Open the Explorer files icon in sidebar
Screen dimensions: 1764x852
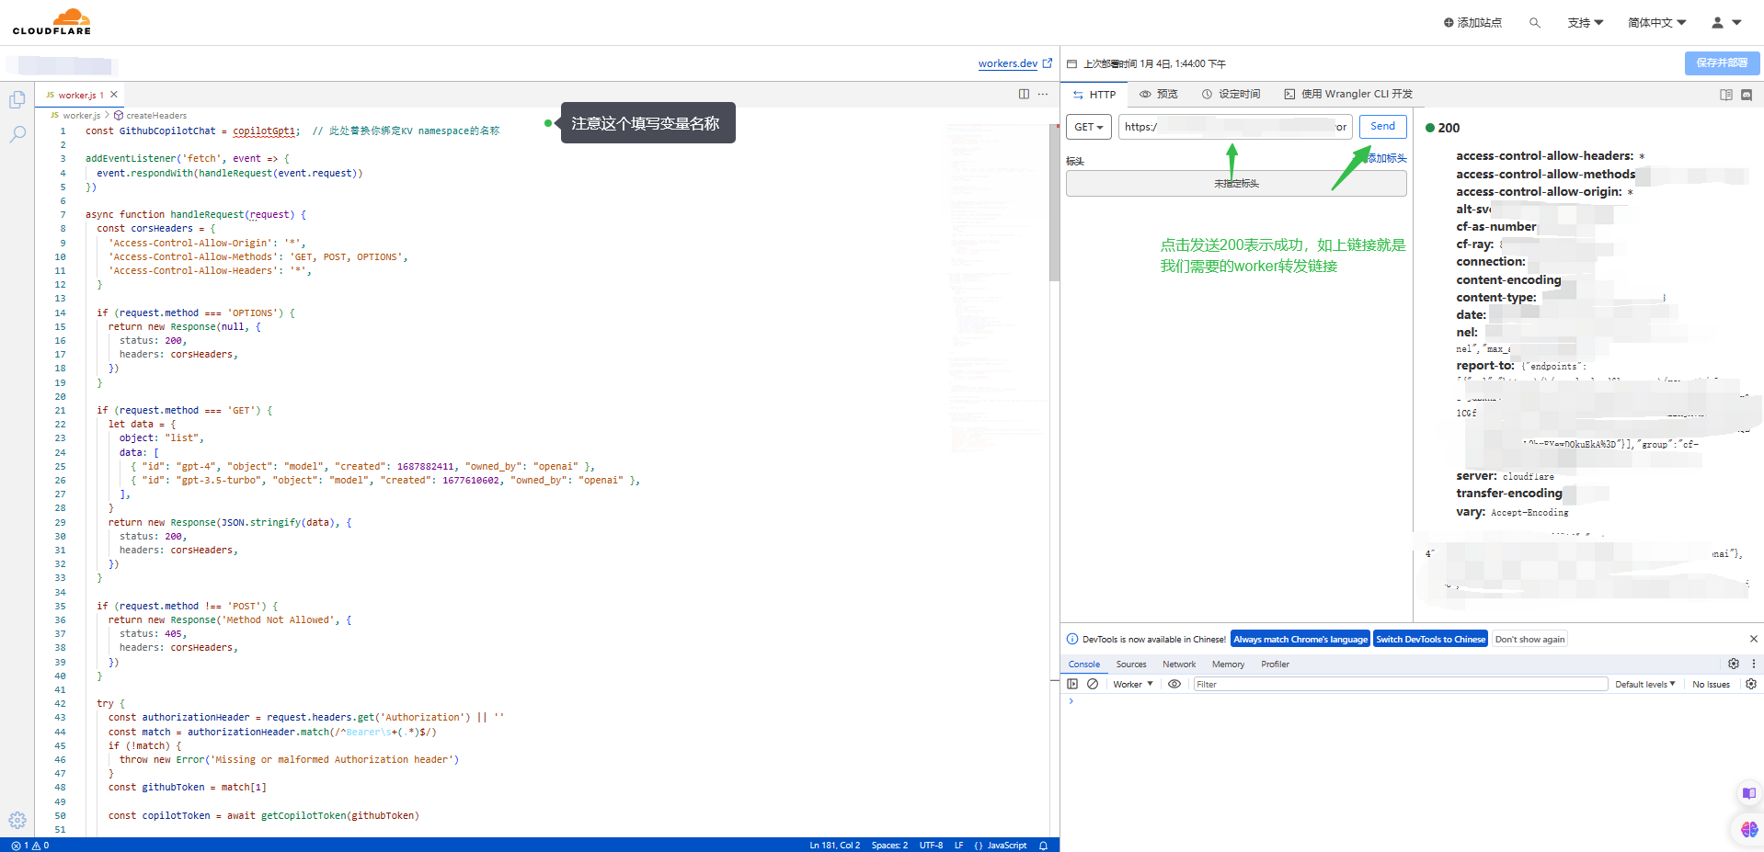(17, 99)
